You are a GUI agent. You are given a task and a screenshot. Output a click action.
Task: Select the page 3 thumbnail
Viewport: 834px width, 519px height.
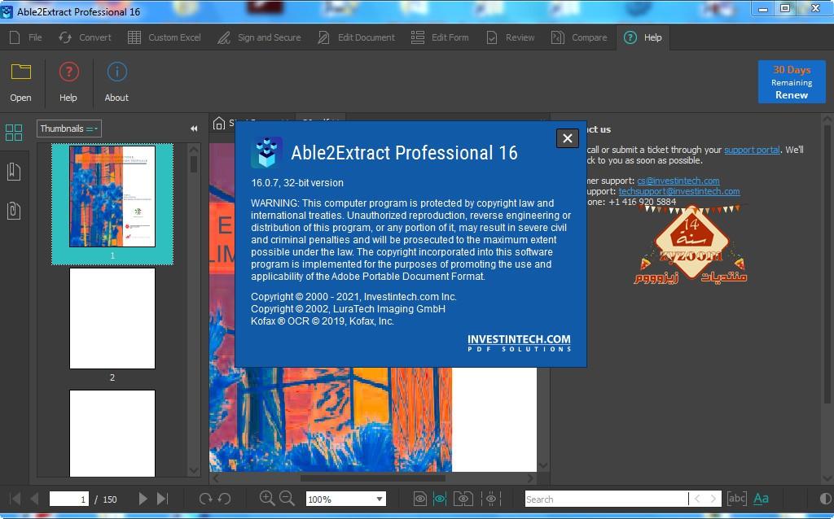coord(112,434)
